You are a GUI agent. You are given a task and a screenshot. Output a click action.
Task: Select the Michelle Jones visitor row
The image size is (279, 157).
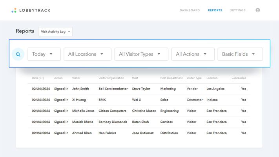[x=83, y=111]
